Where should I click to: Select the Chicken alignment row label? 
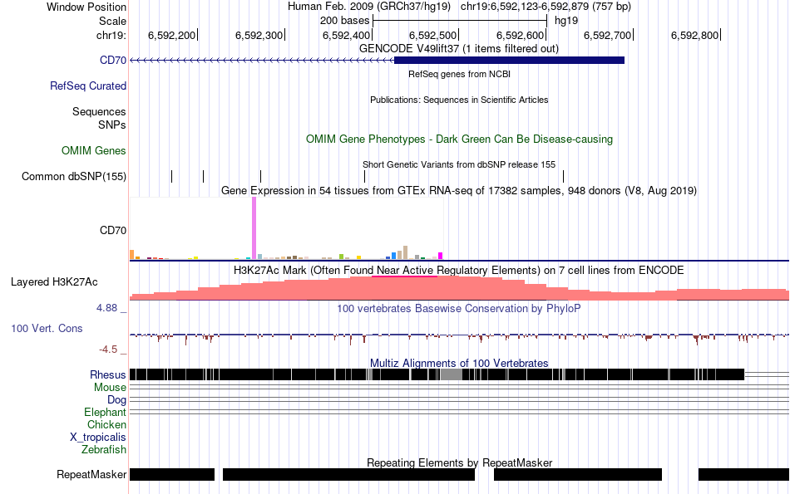pyautogui.click(x=106, y=424)
